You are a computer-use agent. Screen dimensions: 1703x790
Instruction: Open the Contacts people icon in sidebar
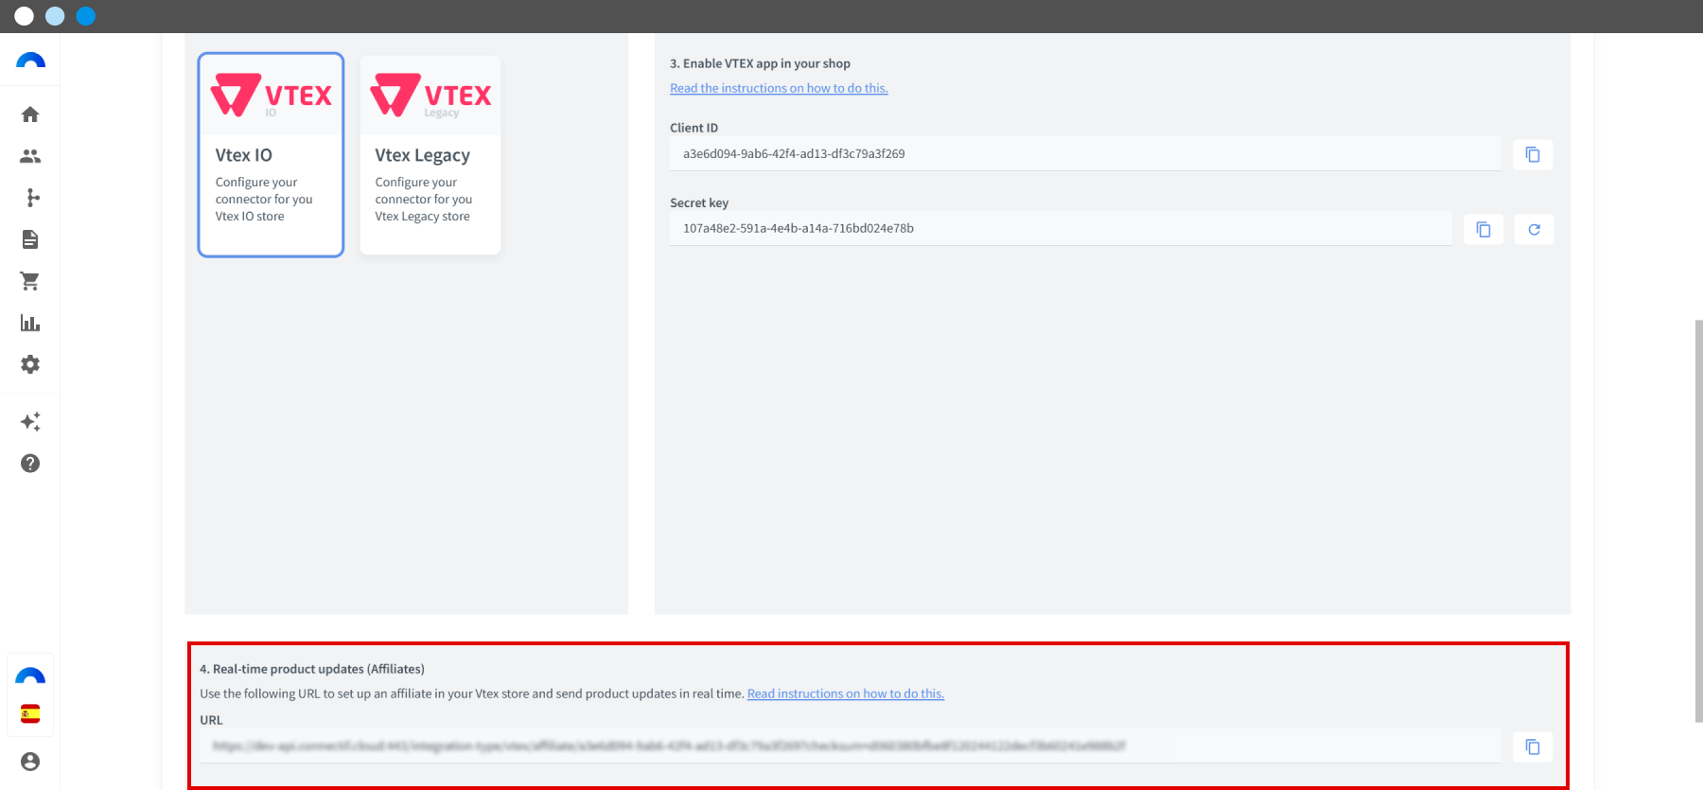(x=30, y=156)
